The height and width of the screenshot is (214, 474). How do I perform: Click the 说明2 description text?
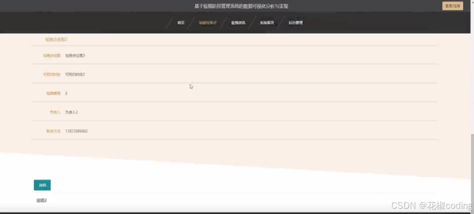(42, 200)
